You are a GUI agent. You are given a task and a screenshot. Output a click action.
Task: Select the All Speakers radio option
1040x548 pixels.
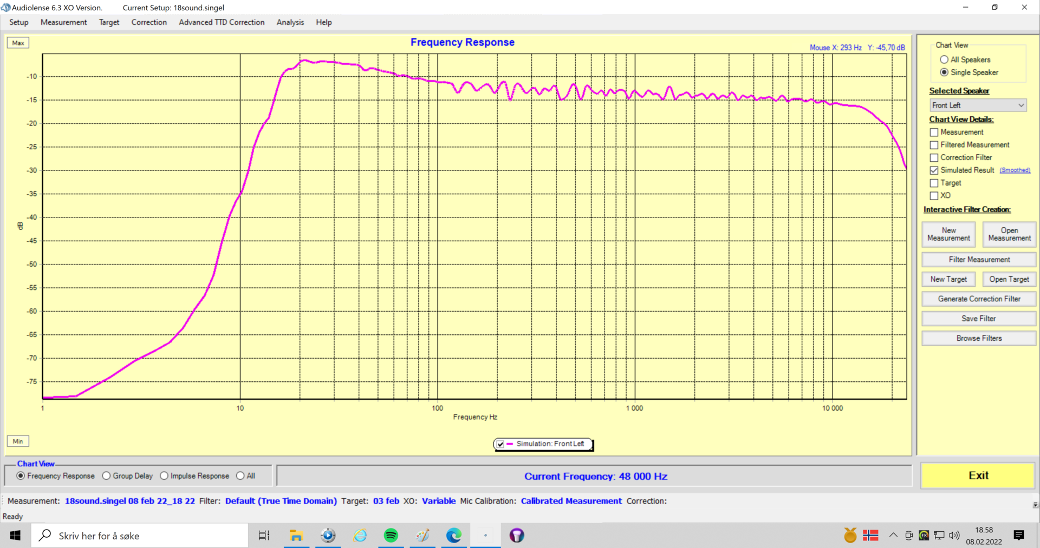944,60
